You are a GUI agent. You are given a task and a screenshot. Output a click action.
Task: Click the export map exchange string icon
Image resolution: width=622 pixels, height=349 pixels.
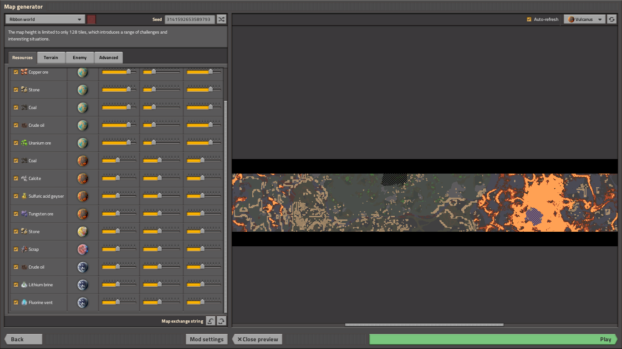click(x=221, y=321)
